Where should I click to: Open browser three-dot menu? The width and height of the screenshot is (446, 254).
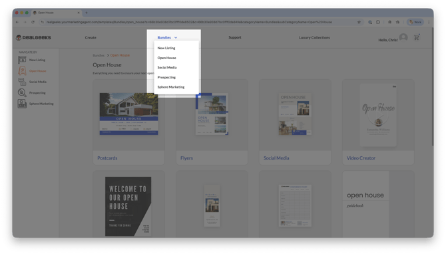pos(429,22)
